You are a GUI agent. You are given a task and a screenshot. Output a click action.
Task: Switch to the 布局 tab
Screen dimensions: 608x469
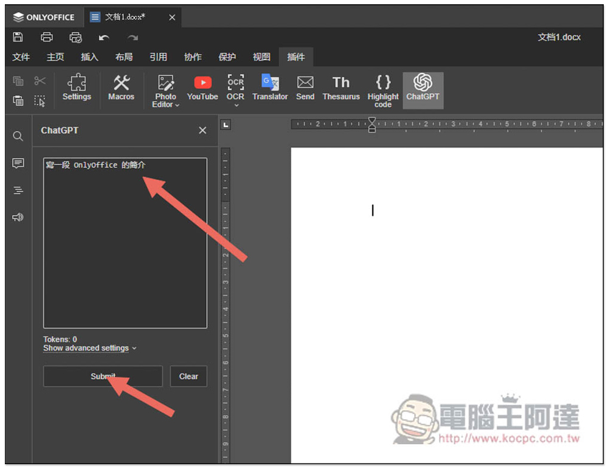point(124,57)
